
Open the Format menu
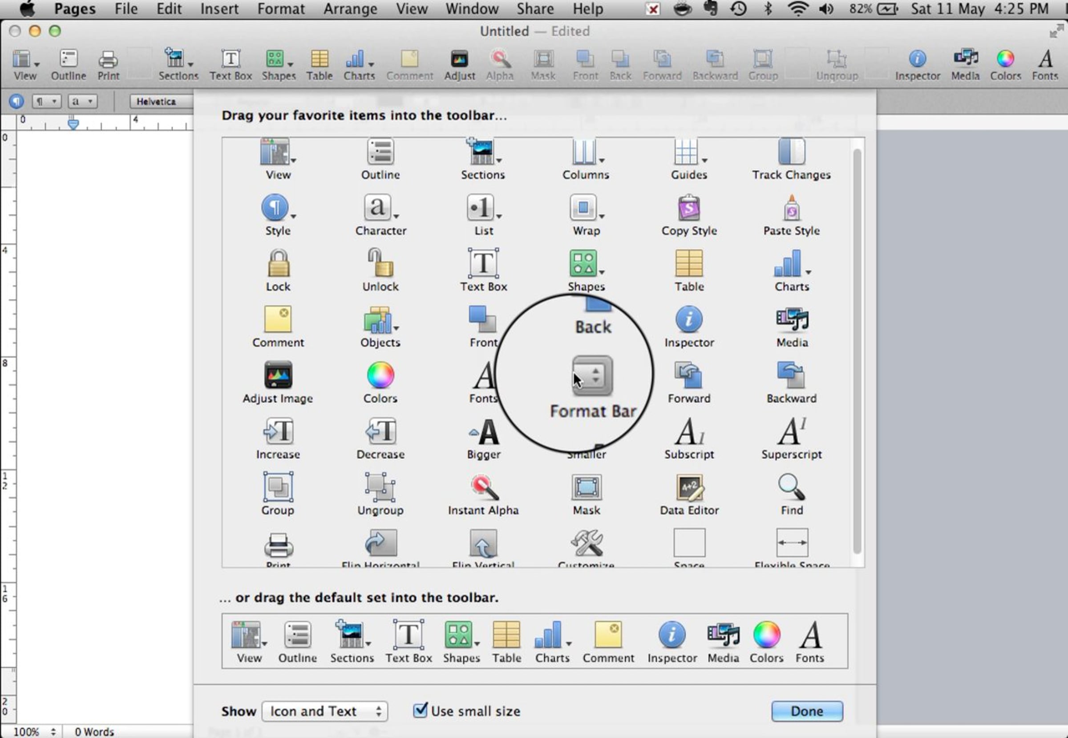click(x=281, y=9)
